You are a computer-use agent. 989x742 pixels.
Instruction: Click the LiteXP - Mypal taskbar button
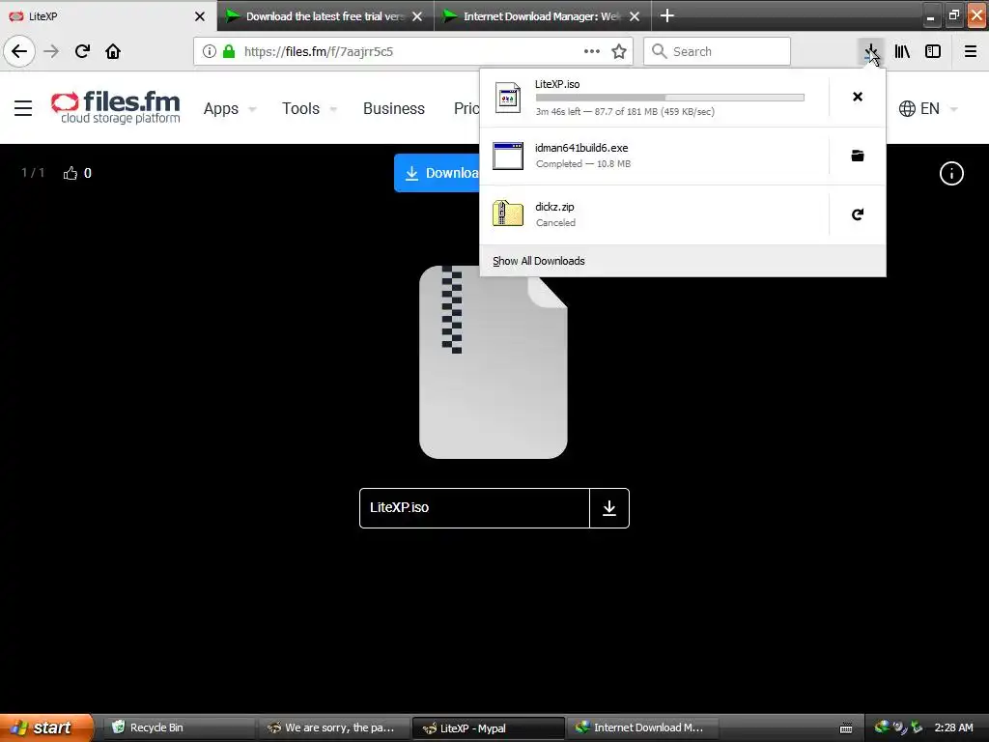(x=487, y=728)
